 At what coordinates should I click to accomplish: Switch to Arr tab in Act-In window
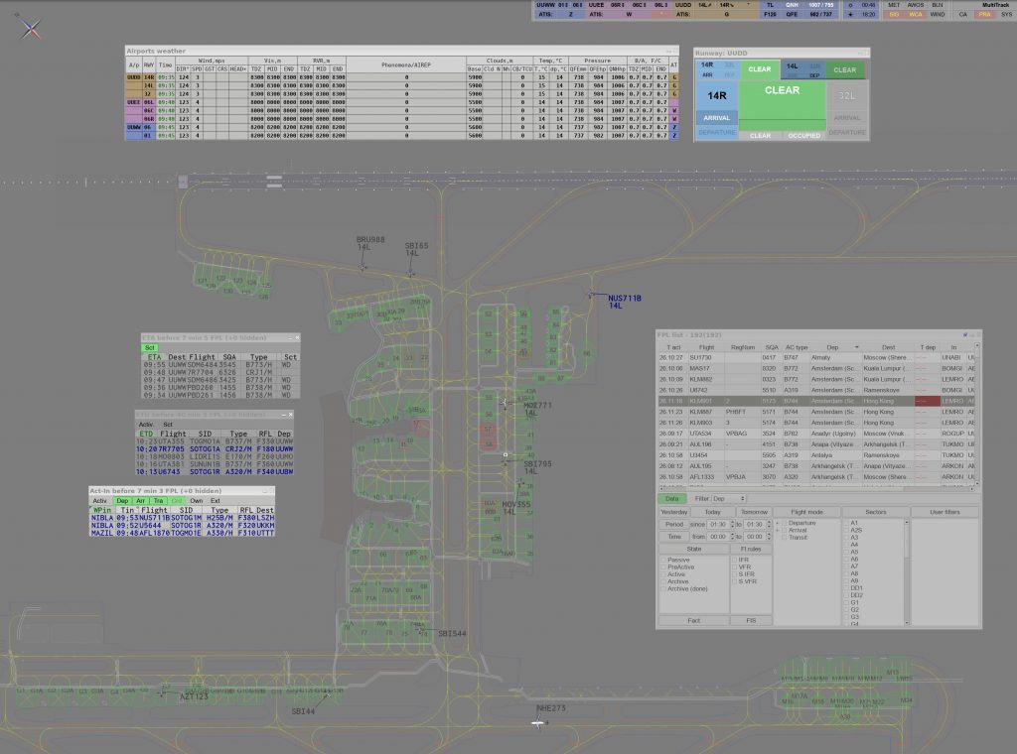(x=140, y=501)
